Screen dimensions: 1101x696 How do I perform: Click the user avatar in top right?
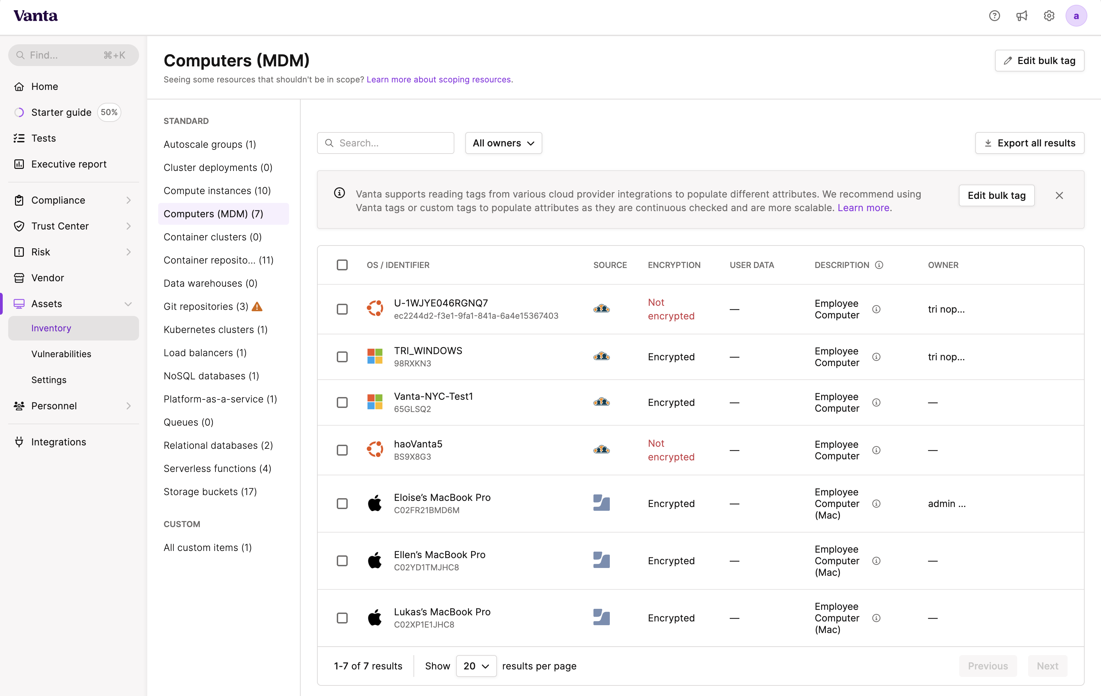[1076, 16]
